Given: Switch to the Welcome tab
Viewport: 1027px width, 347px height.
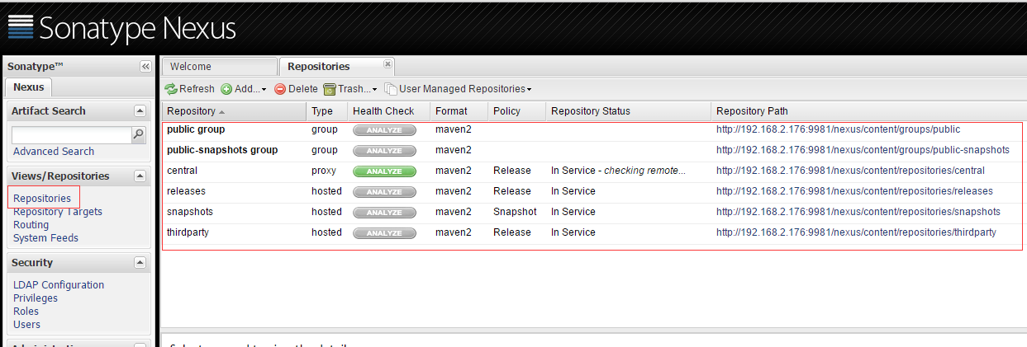Looking at the screenshot, I should point(220,67).
